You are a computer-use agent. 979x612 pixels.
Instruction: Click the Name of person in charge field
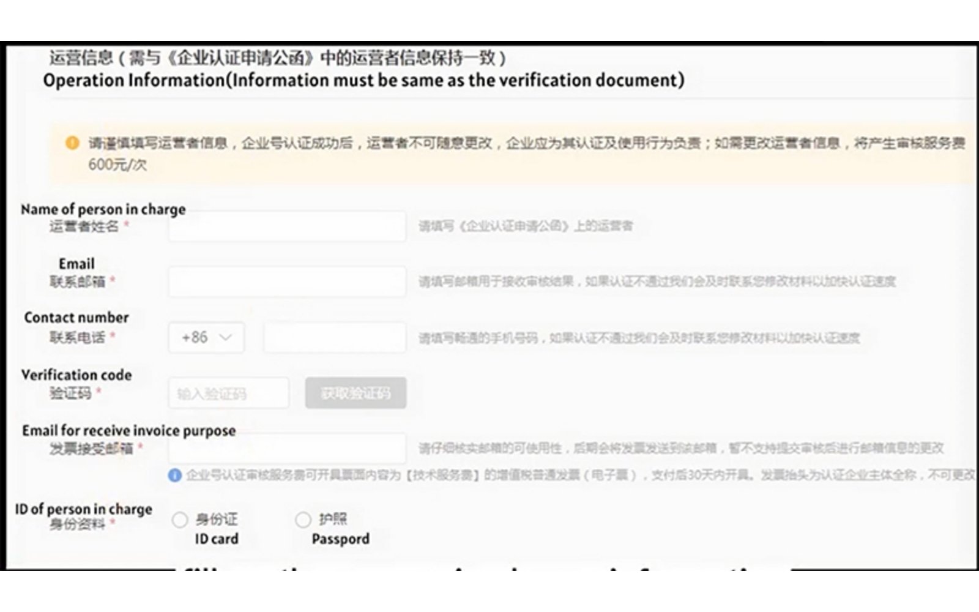(287, 226)
